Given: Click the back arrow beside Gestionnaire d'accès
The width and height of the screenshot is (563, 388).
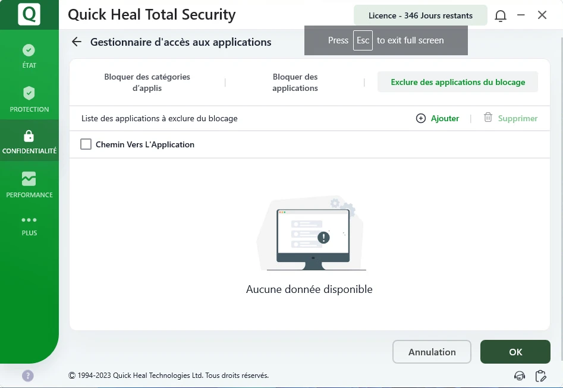Looking at the screenshot, I should tap(76, 42).
